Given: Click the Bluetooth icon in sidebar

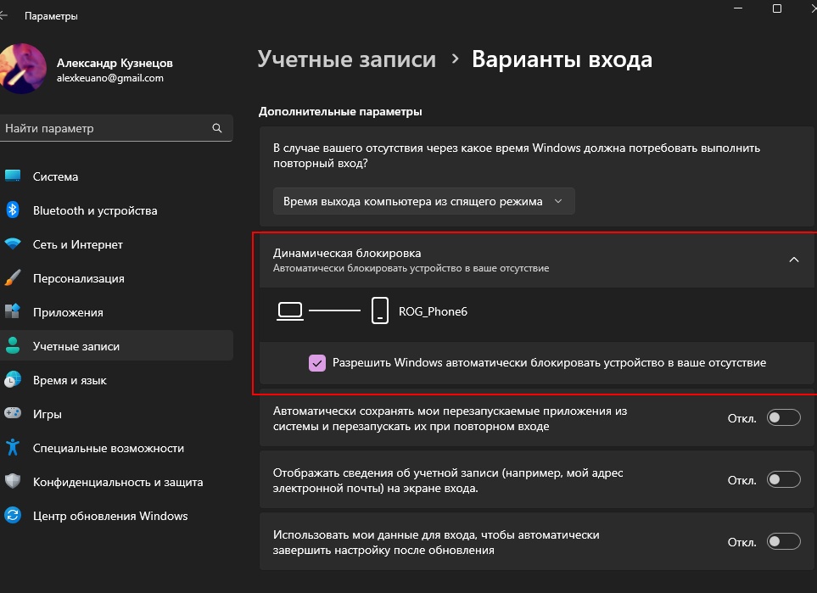Looking at the screenshot, I should tap(13, 210).
